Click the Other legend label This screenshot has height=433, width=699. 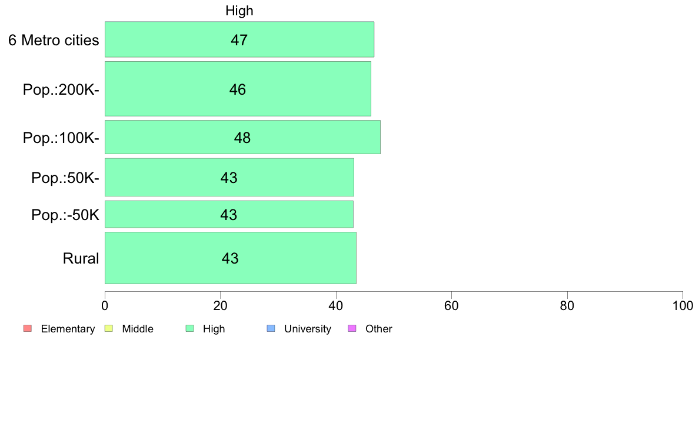pos(378,329)
